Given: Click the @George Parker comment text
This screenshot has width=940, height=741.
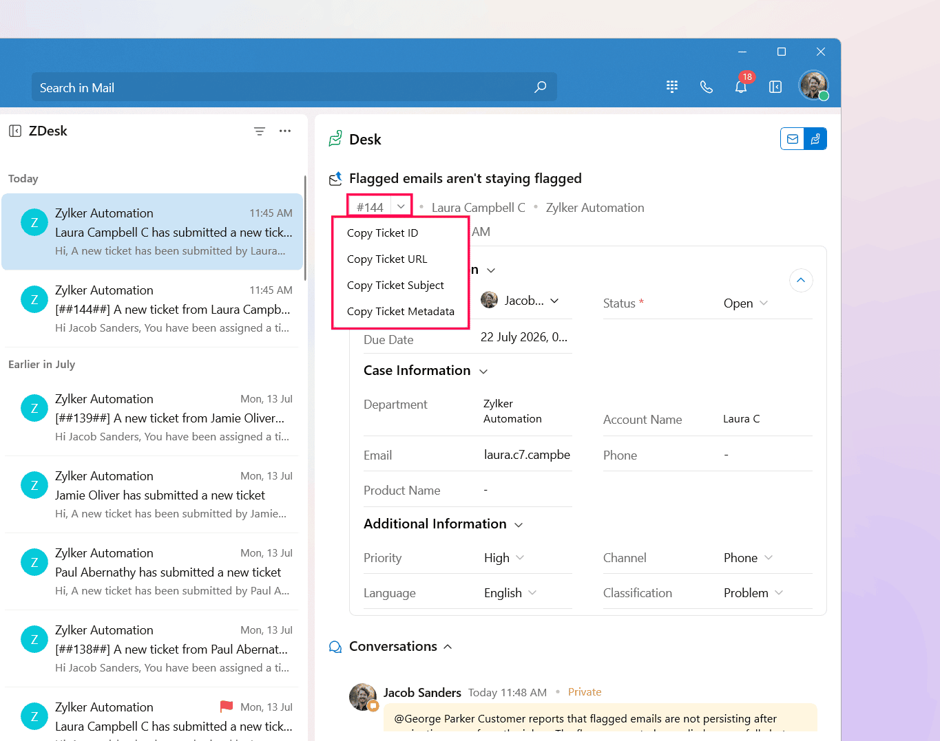Looking at the screenshot, I should tap(585, 719).
